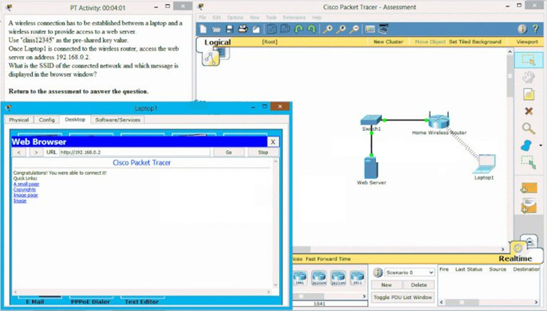Click Set Tiled Background
This screenshot has width=547, height=311.
[x=475, y=42]
